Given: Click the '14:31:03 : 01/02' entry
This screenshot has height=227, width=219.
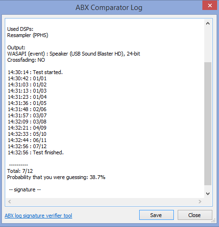Looking at the screenshot, I should point(27,85).
